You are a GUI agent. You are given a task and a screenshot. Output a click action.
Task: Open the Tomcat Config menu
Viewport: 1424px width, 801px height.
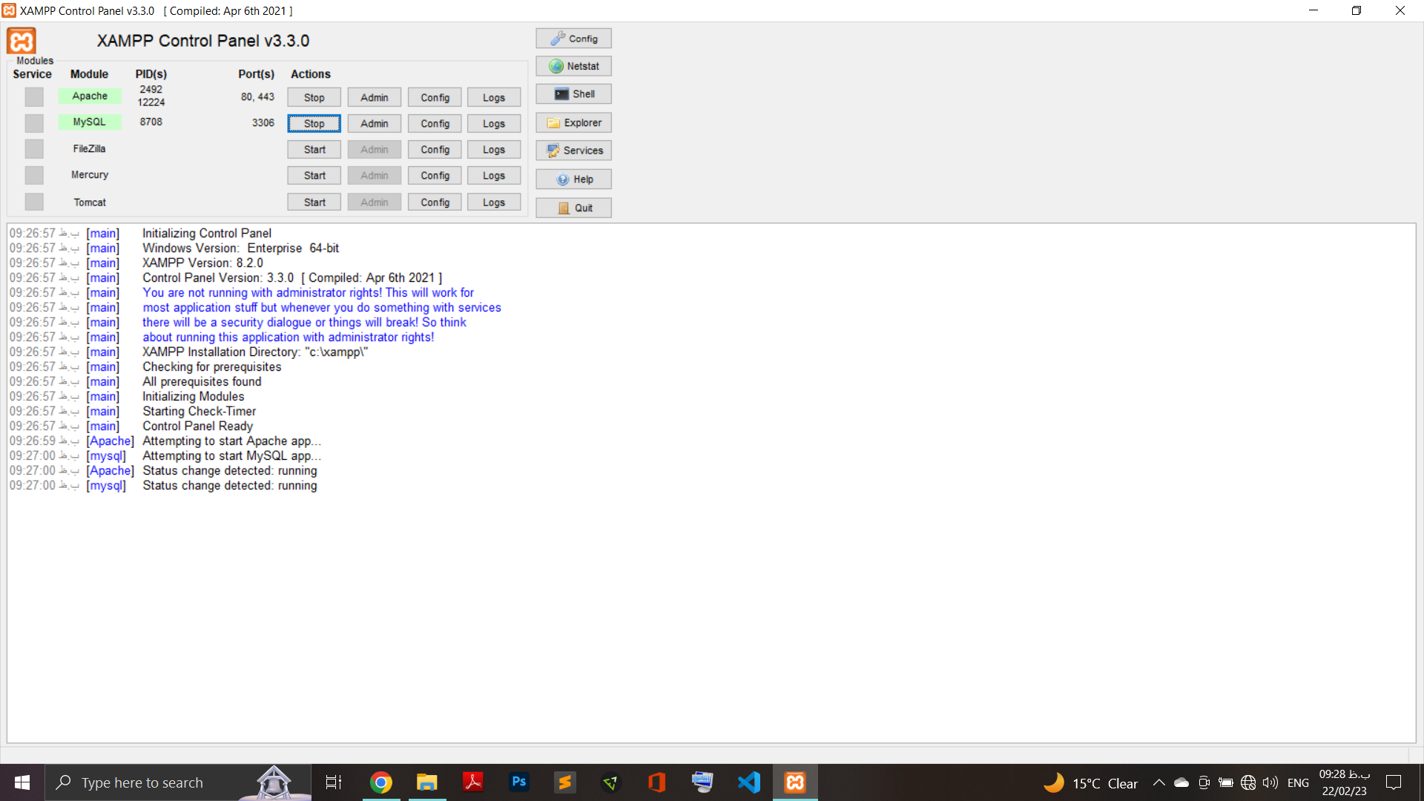click(435, 202)
